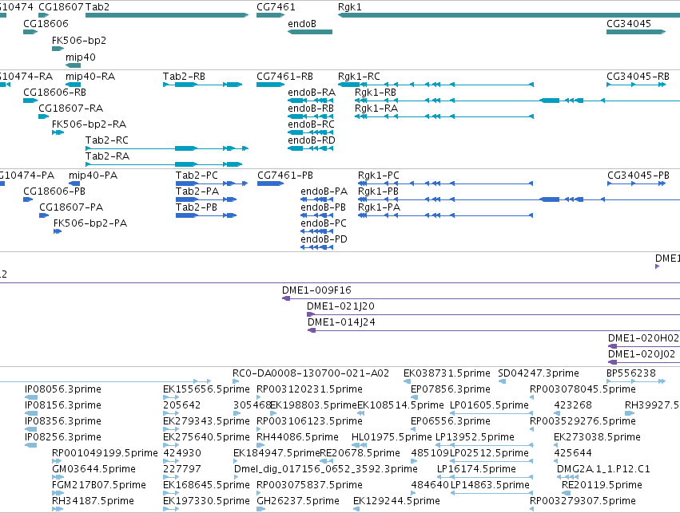Image resolution: width=680 pixels, height=513 pixels.
Task: Open the CG7461-PB protein feature
Action: click(x=271, y=183)
